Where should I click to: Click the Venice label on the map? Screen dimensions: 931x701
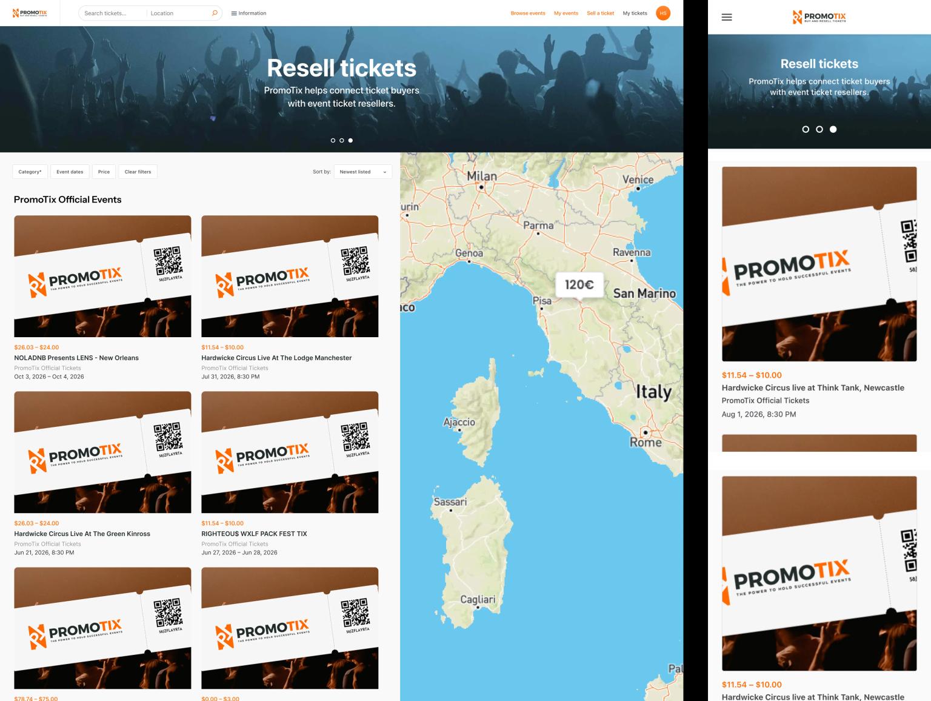(638, 179)
